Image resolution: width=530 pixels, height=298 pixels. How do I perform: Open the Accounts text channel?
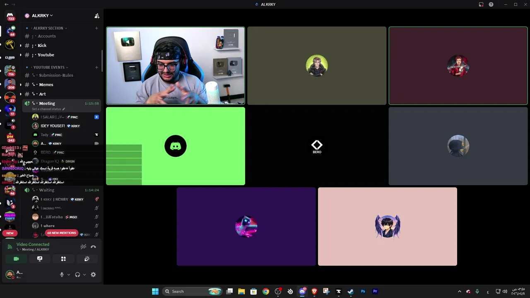pyautogui.click(x=62, y=36)
